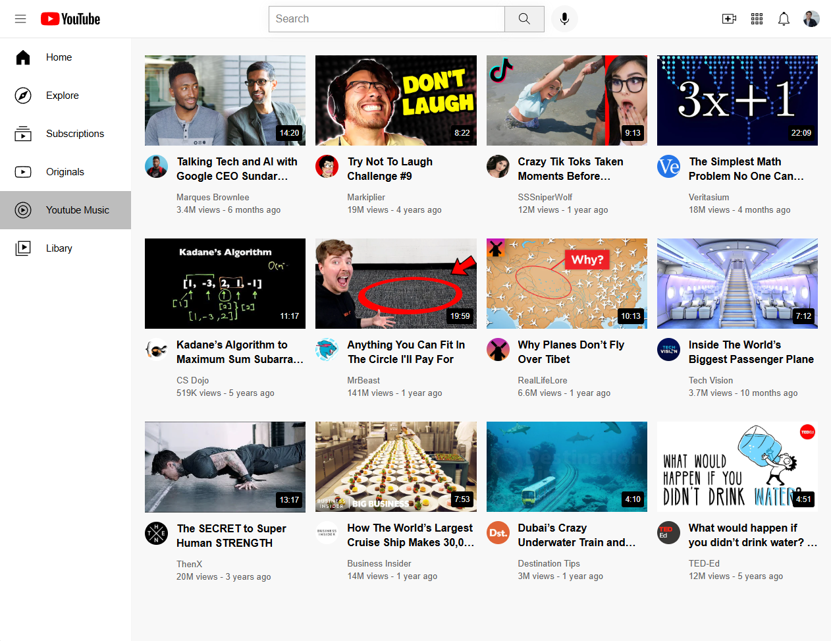
Task: Open SSSniperWolf channel avatar
Action: pyautogui.click(x=498, y=167)
